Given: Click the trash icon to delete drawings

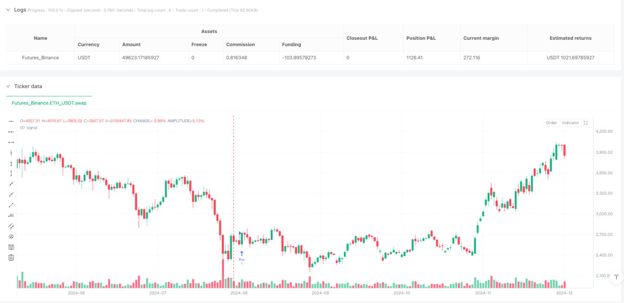Looking at the screenshot, I should tap(11, 258).
